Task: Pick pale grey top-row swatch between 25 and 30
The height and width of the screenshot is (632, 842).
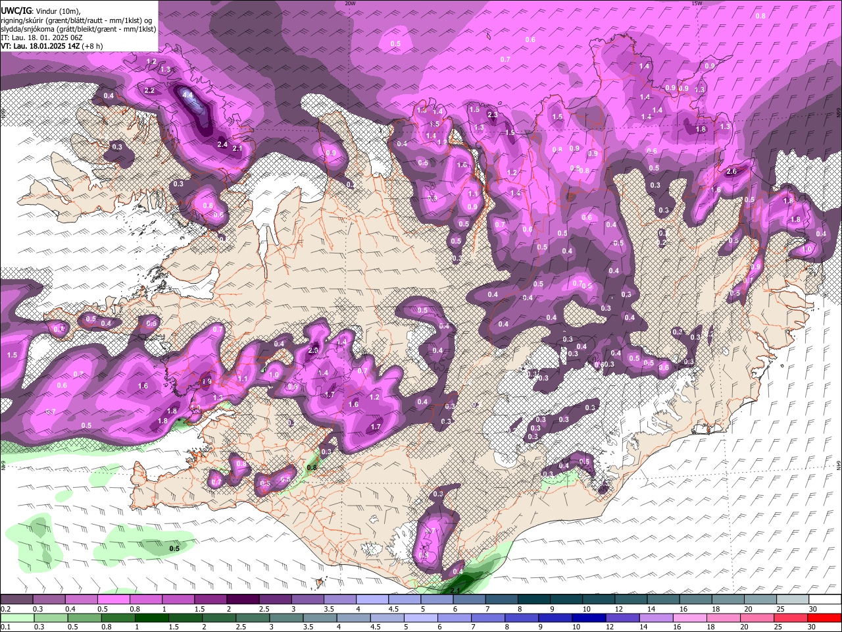Action: tap(793, 599)
